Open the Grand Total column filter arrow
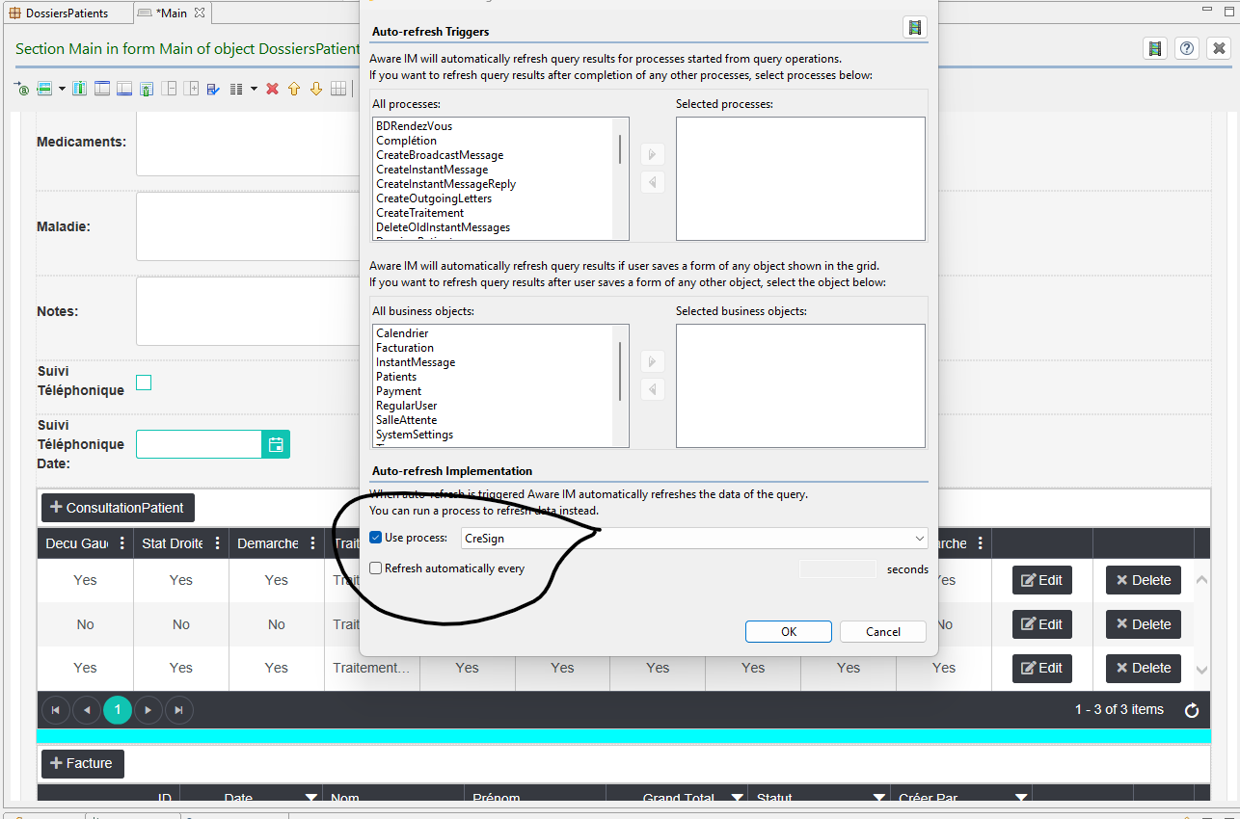The width and height of the screenshot is (1240, 819). pos(737,798)
